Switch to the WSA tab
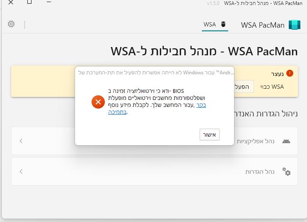 point(215,25)
